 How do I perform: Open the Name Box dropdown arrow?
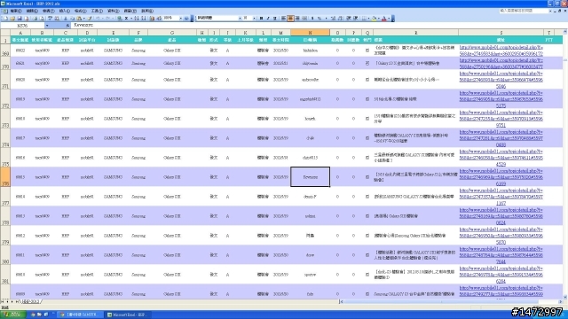pyautogui.click(x=47, y=26)
